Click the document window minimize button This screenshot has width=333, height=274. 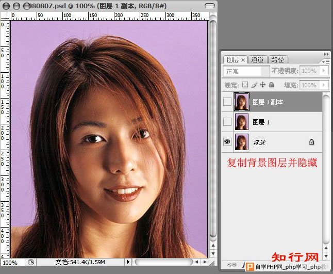16,6
